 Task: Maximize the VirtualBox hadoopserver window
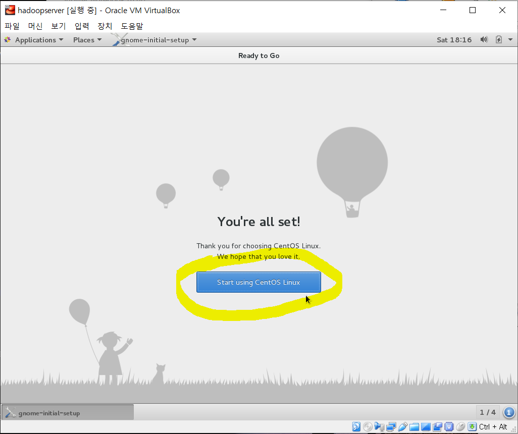click(x=473, y=10)
